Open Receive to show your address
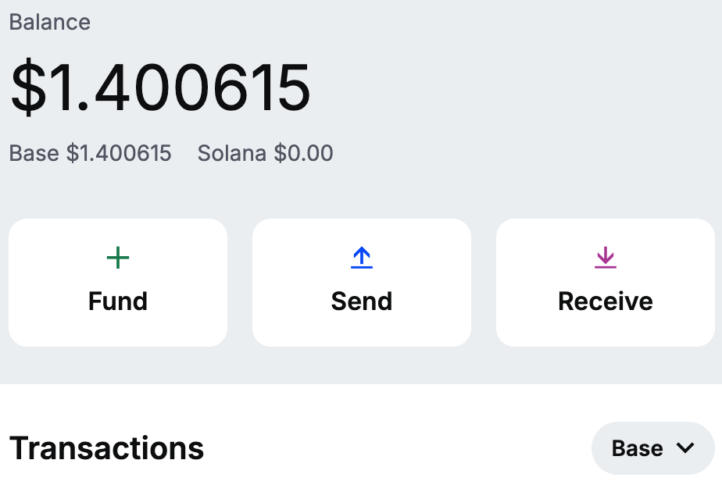The image size is (722, 492). [605, 282]
